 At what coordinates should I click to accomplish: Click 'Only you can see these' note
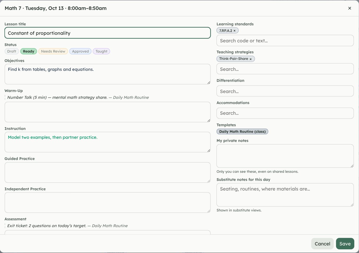pyautogui.click(x=257, y=172)
